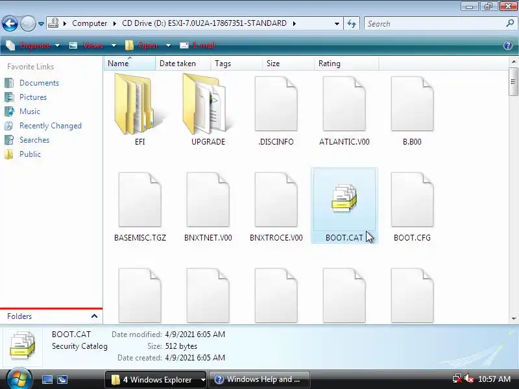Expand the arrow after CD Drive breadcrumb
519x389 pixels.
pyautogui.click(x=294, y=23)
